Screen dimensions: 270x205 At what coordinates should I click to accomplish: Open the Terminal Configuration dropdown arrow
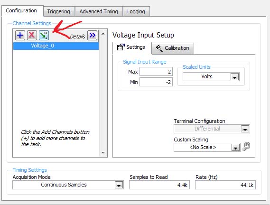pos(245,129)
